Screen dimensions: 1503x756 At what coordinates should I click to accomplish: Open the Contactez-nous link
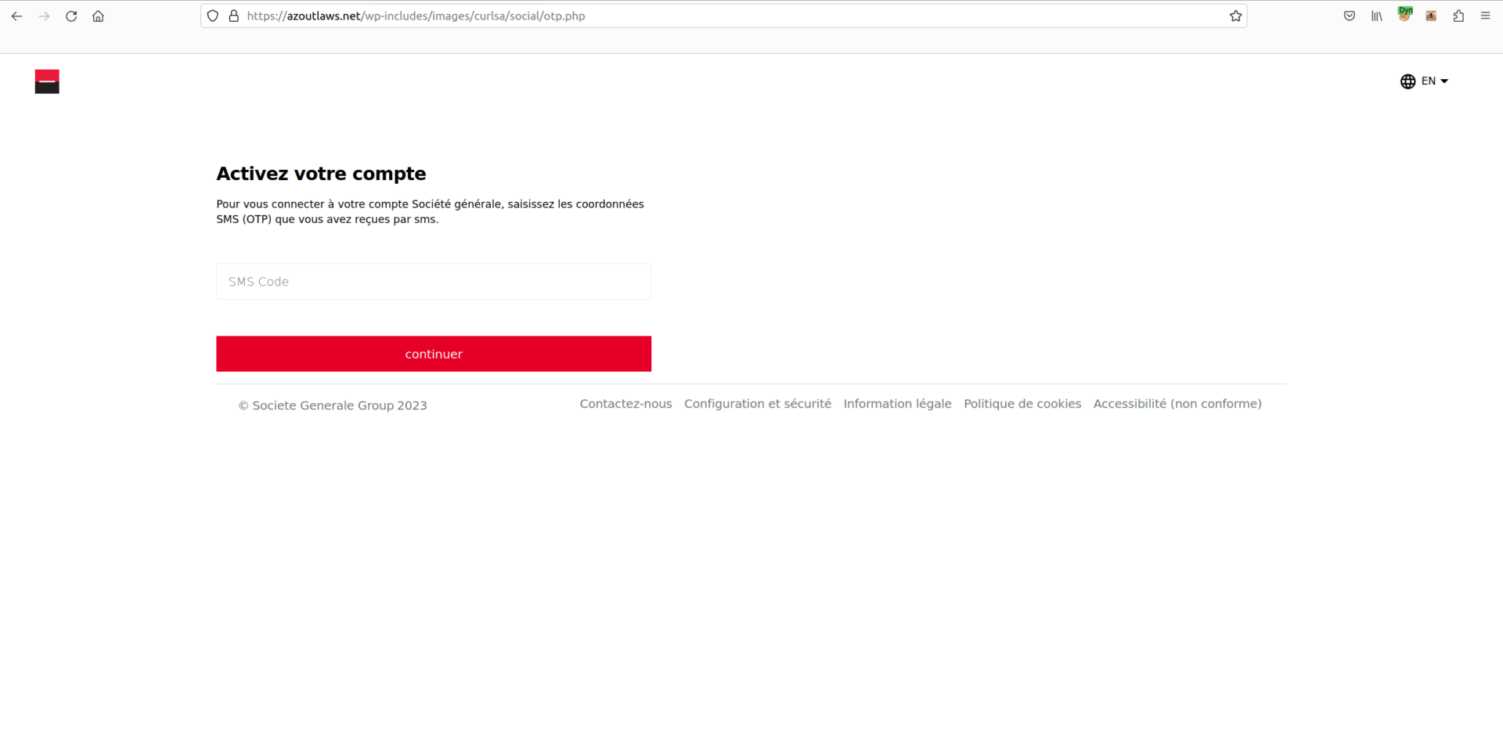(x=625, y=404)
